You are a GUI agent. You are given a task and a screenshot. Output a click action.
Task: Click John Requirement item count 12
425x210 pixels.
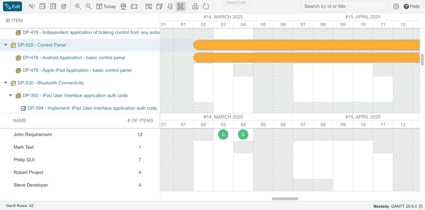tap(140, 135)
